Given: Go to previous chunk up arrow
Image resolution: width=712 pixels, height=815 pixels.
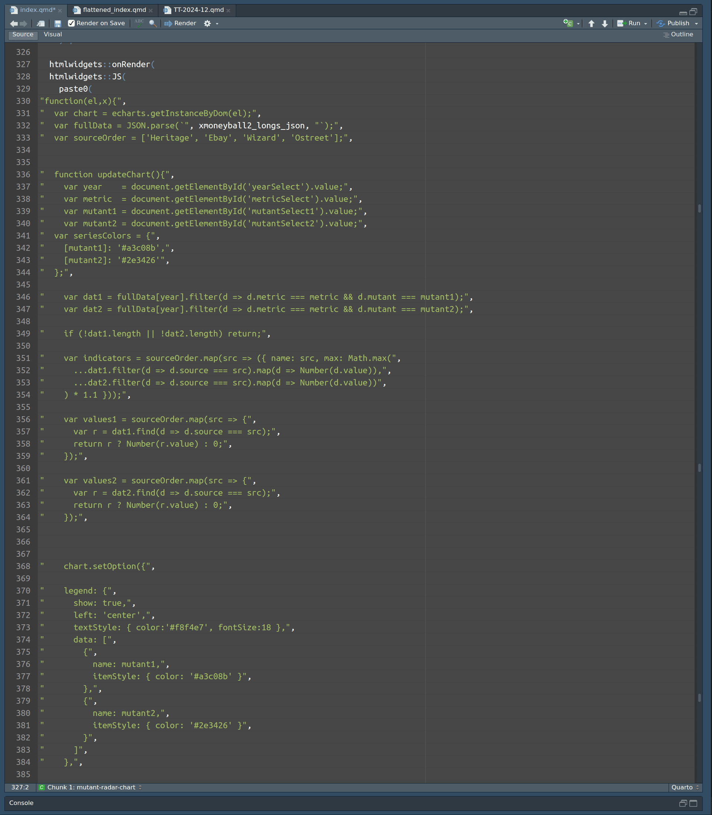Looking at the screenshot, I should click(591, 23).
